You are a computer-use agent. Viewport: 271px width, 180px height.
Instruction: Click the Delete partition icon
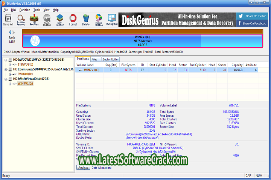(86, 20)
